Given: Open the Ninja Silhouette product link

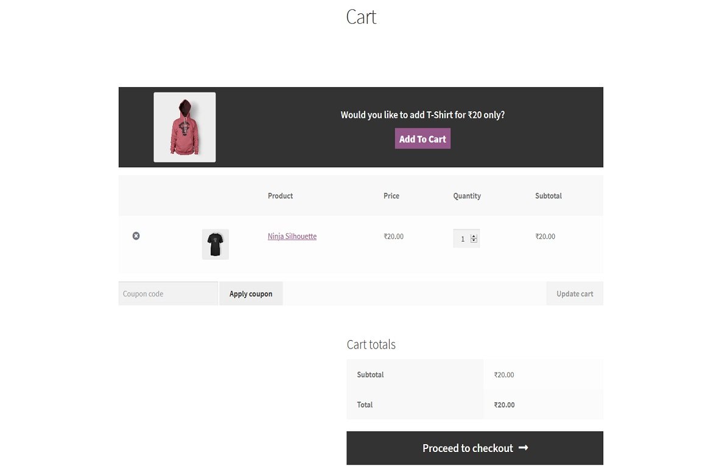Looking at the screenshot, I should pyautogui.click(x=292, y=236).
